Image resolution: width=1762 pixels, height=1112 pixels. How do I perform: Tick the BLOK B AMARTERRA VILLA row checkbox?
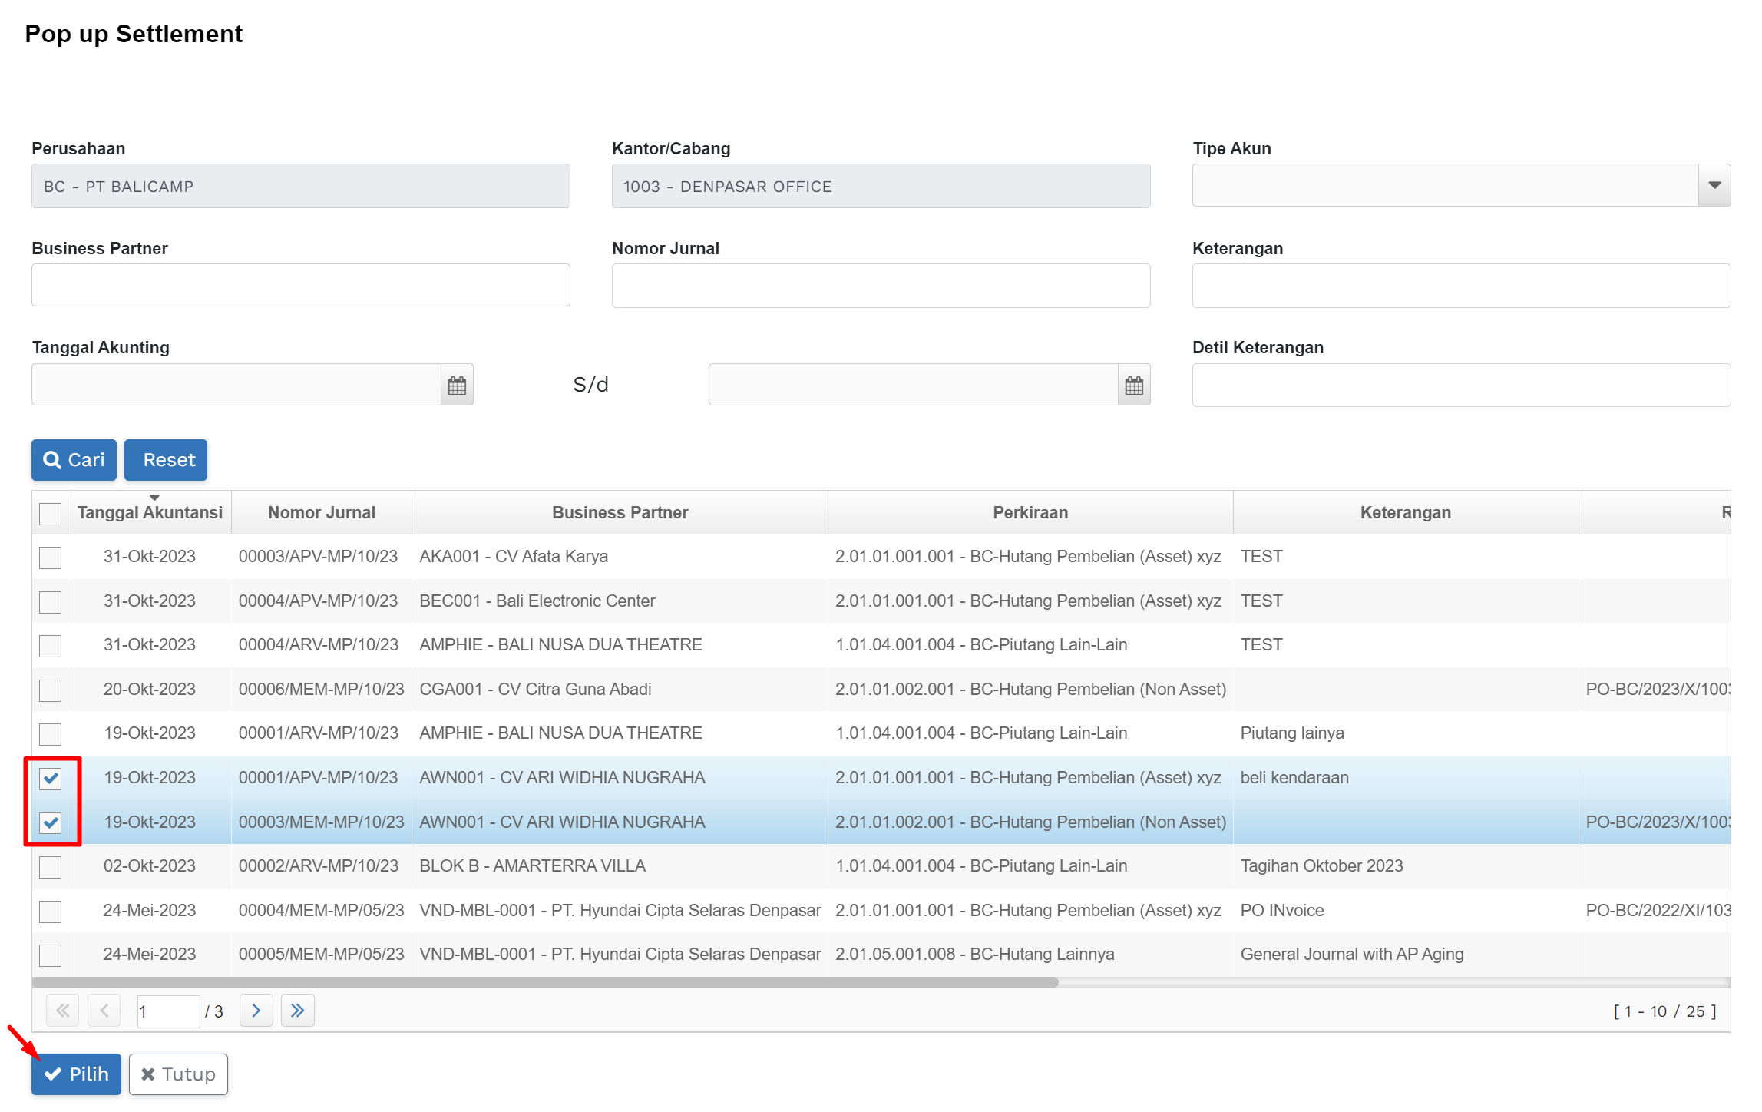pos(50,867)
